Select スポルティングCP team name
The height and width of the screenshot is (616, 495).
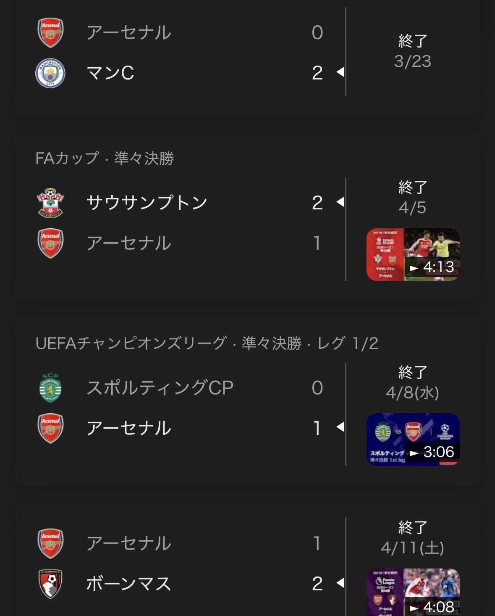(160, 388)
